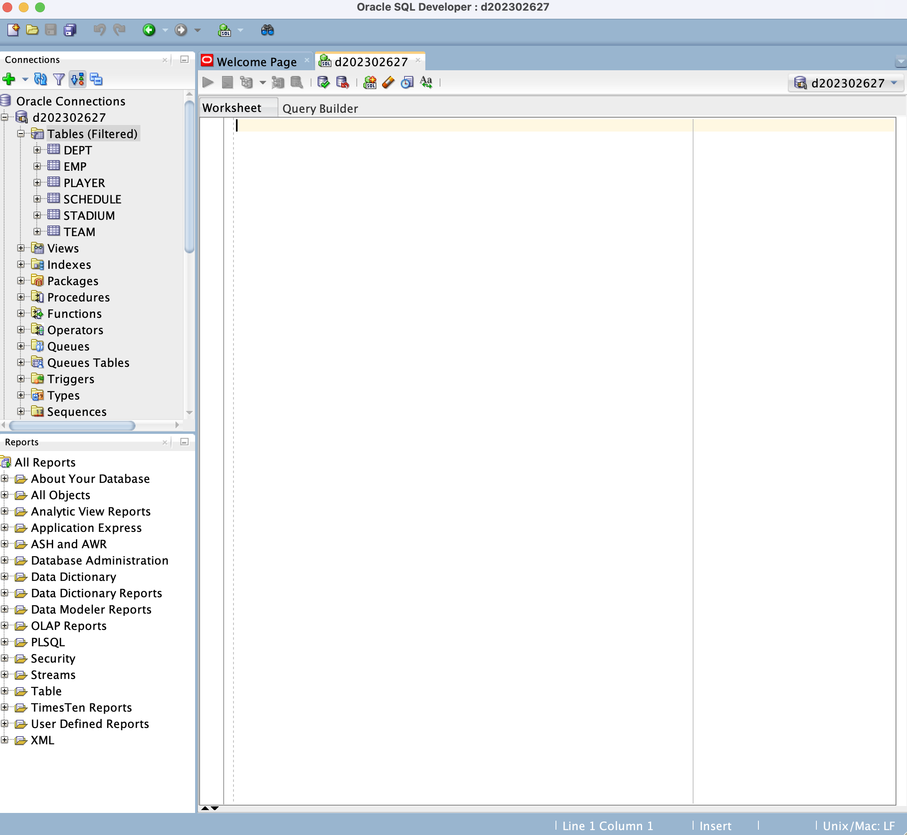Expand the Security reports folder
The image size is (907, 835).
pyautogui.click(x=4, y=659)
